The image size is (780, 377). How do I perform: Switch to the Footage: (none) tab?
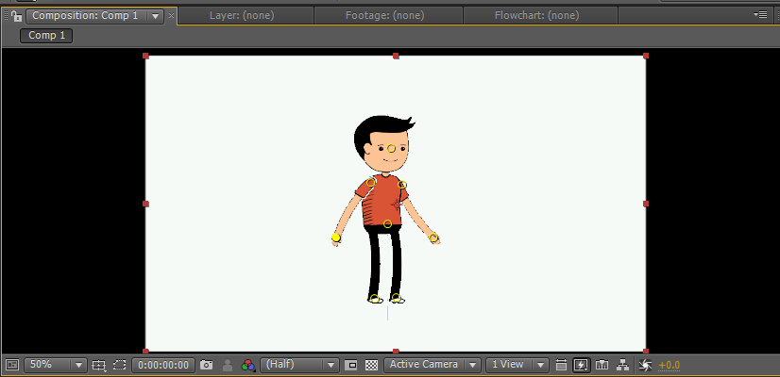click(385, 16)
